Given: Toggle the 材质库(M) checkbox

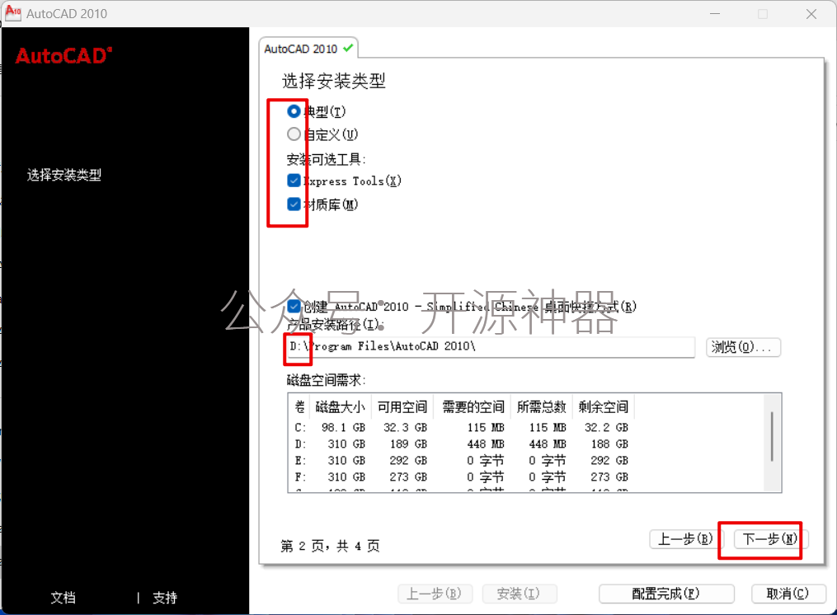Looking at the screenshot, I should coord(294,204).
